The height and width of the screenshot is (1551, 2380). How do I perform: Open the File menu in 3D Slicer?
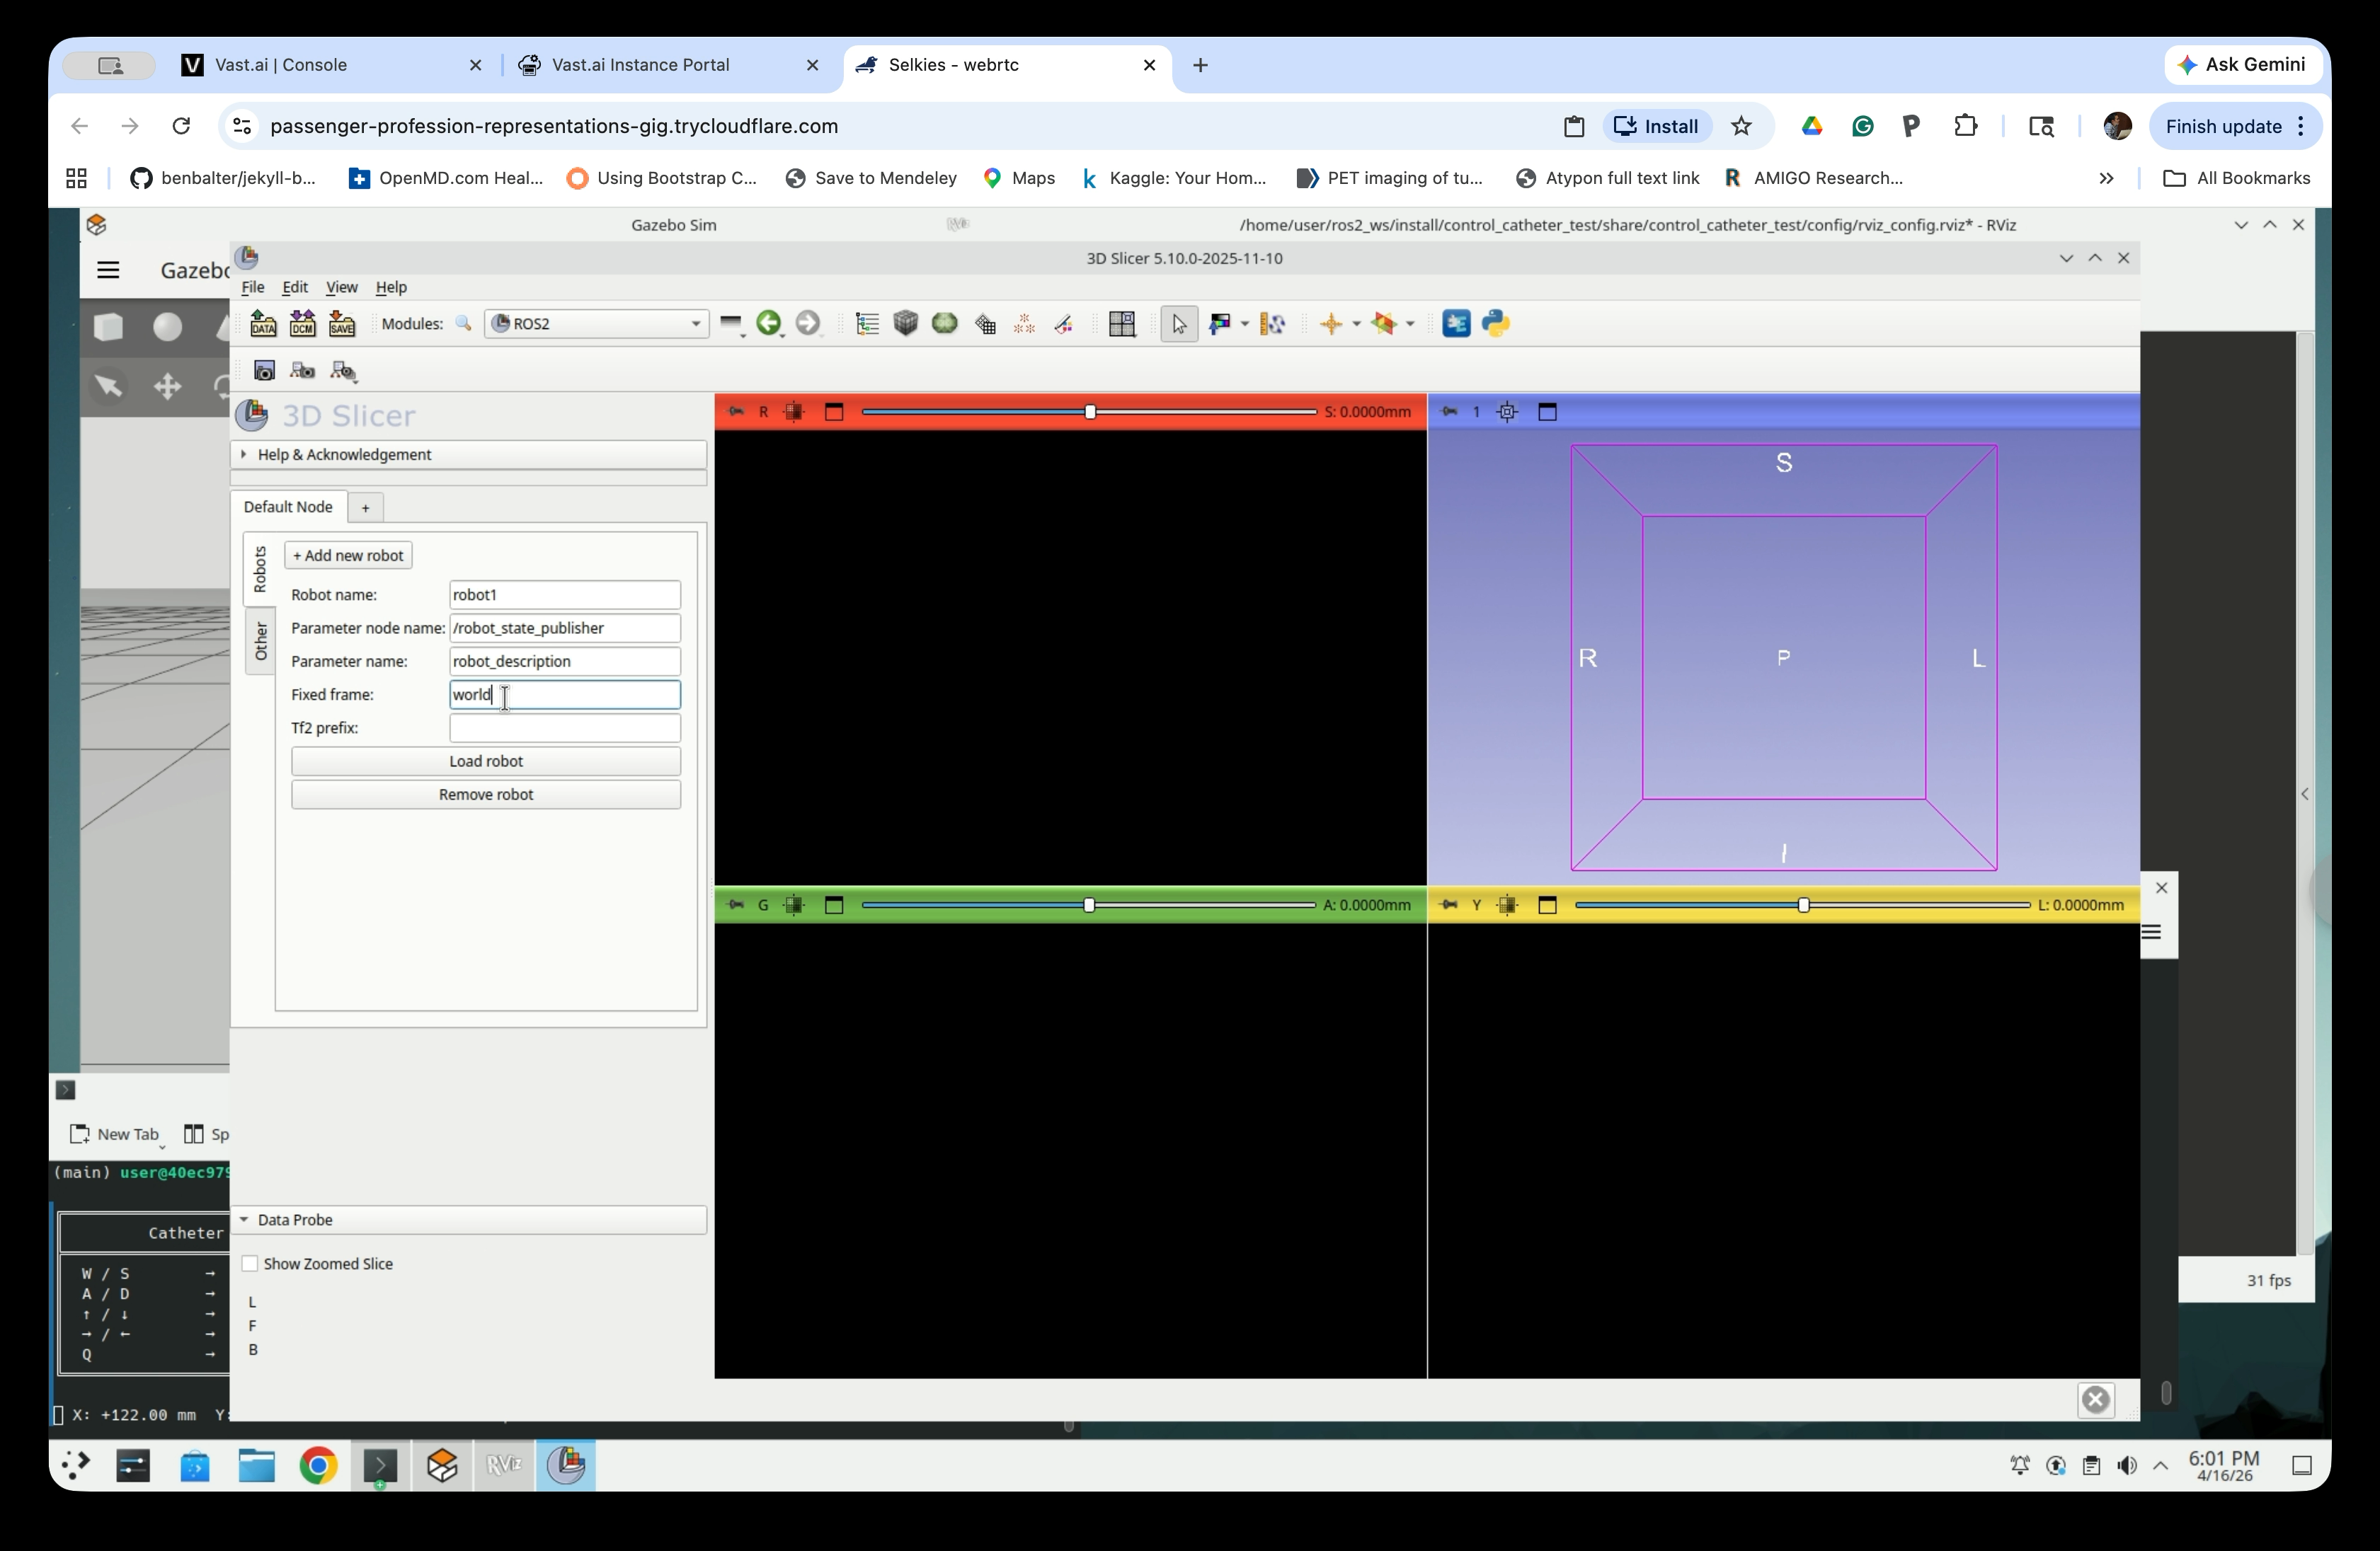click(253, 288)
